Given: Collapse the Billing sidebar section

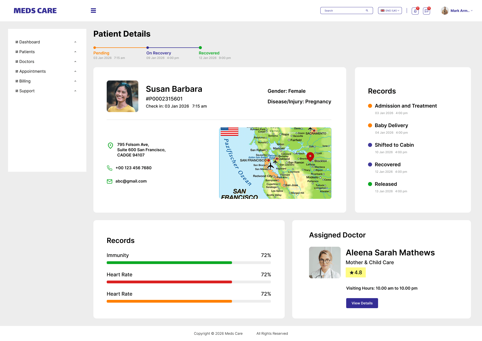Looking at the screenshot, I should tap(75, 81).
